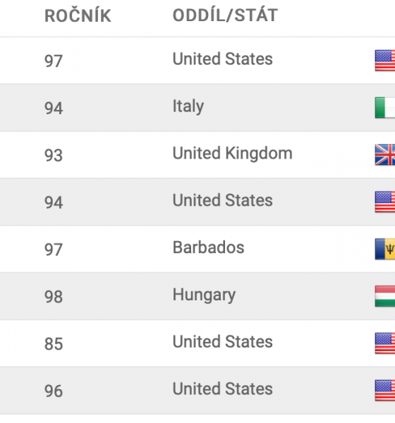Image resolution: width=395 pixels, height=423 pixels.
Task: Click the US flag in the 96 row
Action: coord(385,391)
